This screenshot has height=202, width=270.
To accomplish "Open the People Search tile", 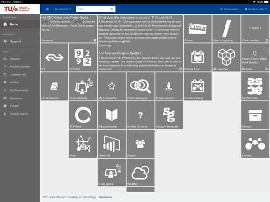I will point(169,86).
